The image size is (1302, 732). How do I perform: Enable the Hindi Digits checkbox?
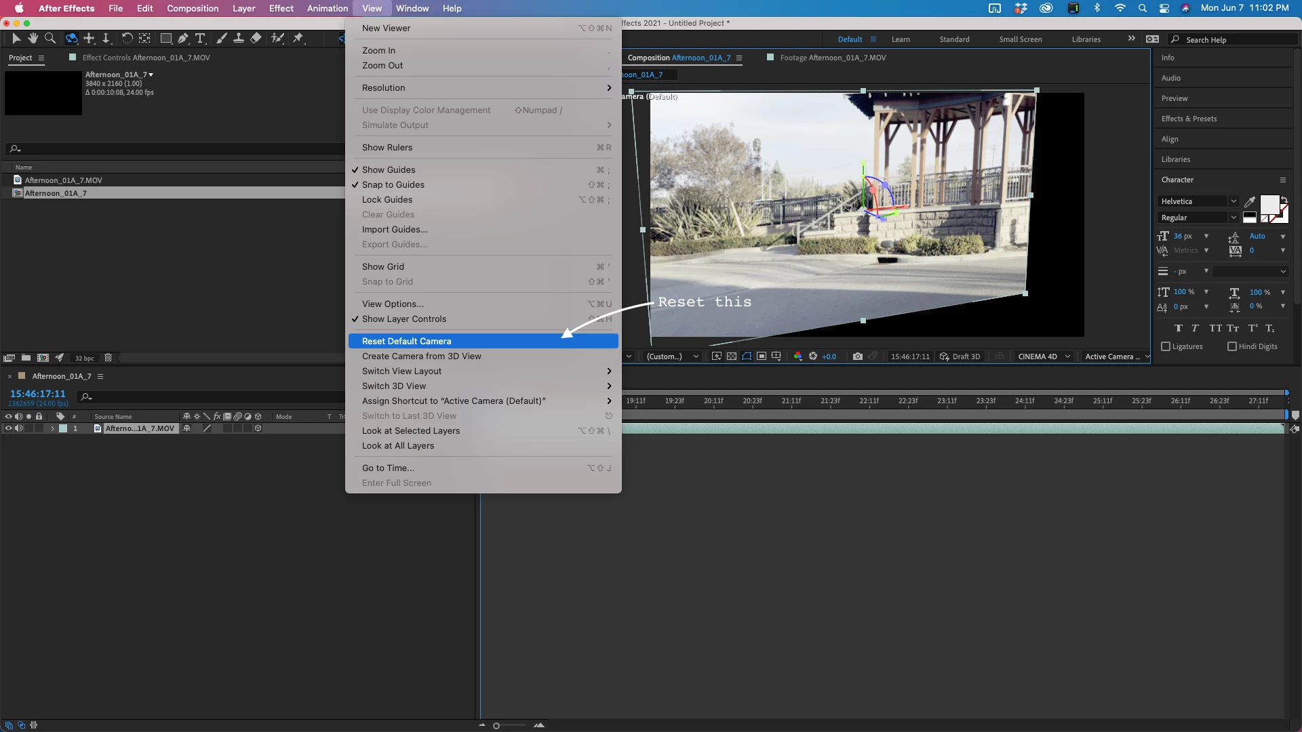(x=1232, y=346)
